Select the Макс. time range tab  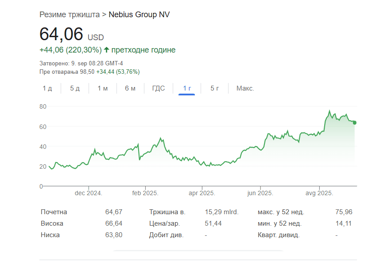click(245, 88)
